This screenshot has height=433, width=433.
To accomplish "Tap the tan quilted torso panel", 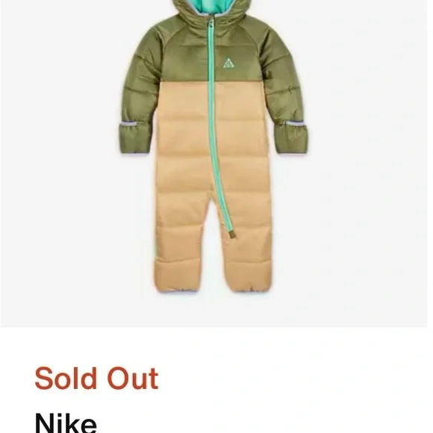I will pos(213,138).
